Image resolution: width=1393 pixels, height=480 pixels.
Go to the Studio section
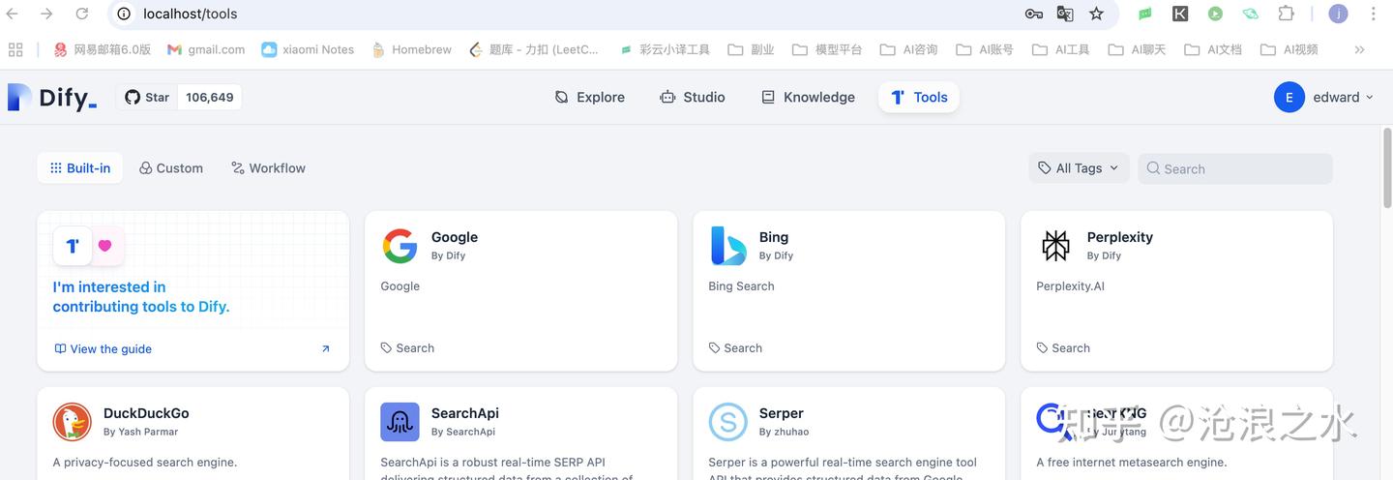pos(692,97)
